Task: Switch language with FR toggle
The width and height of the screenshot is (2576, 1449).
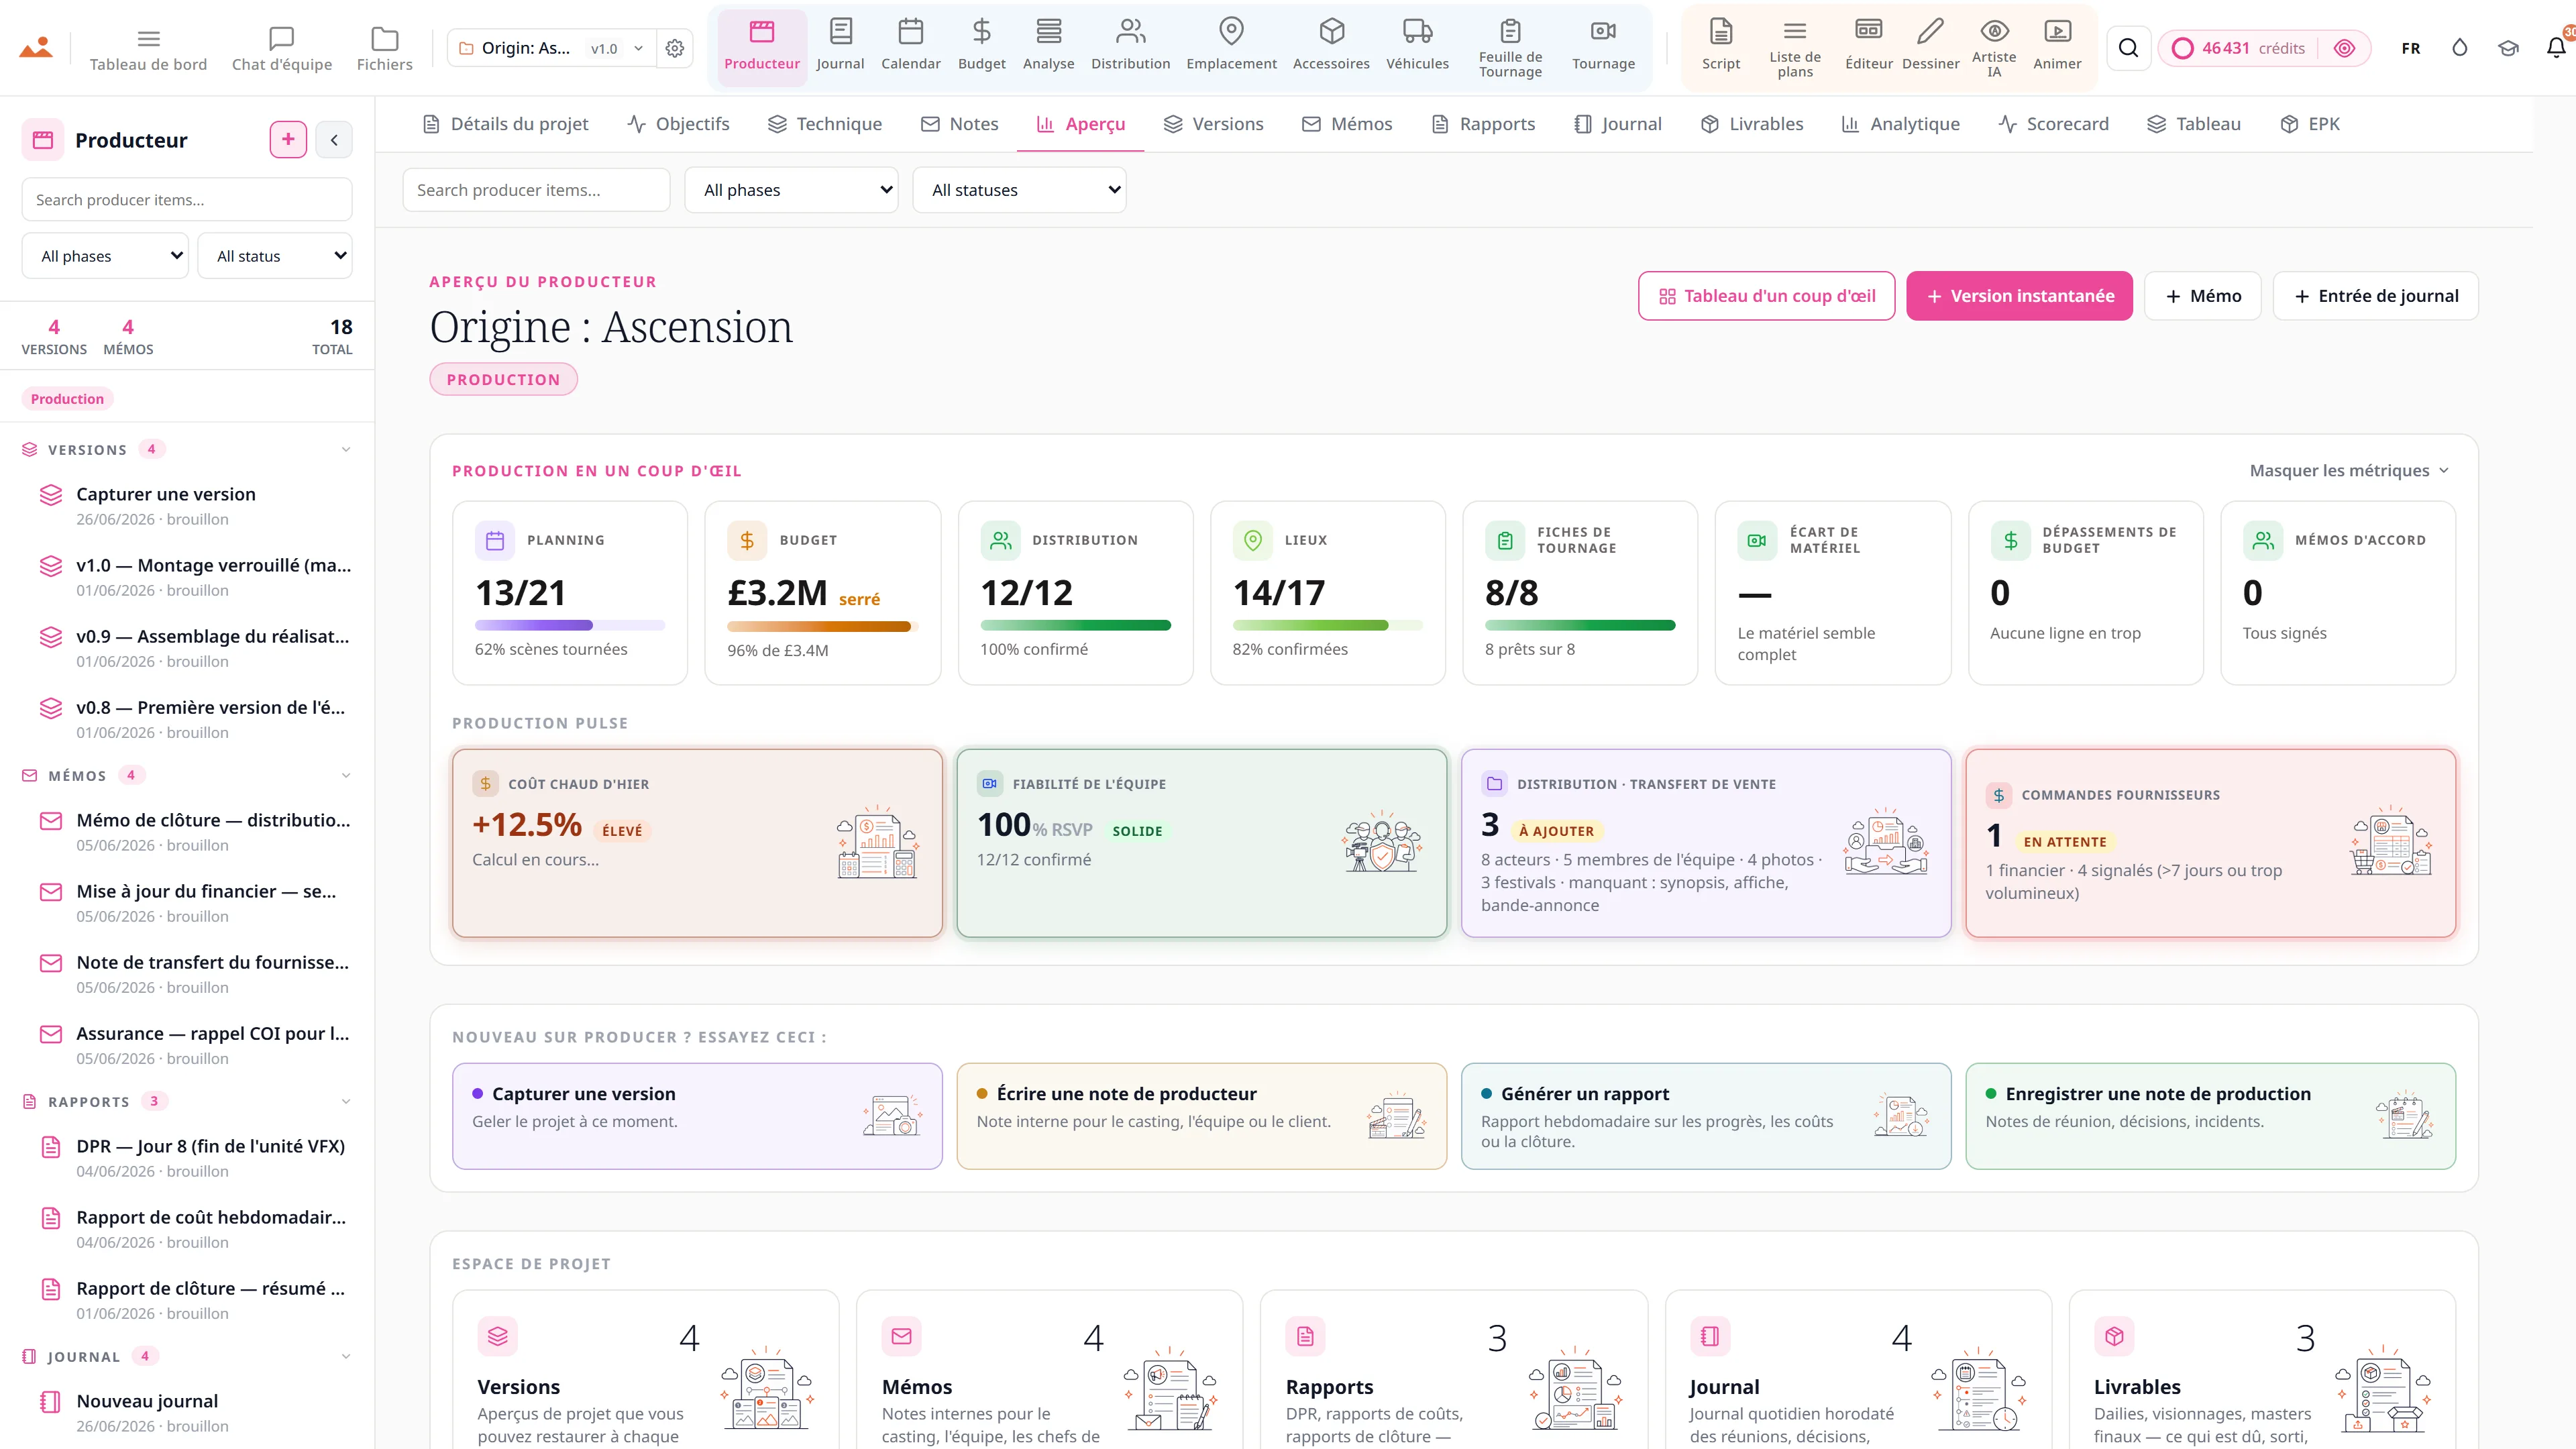Action: click(x=2411, y=48)
